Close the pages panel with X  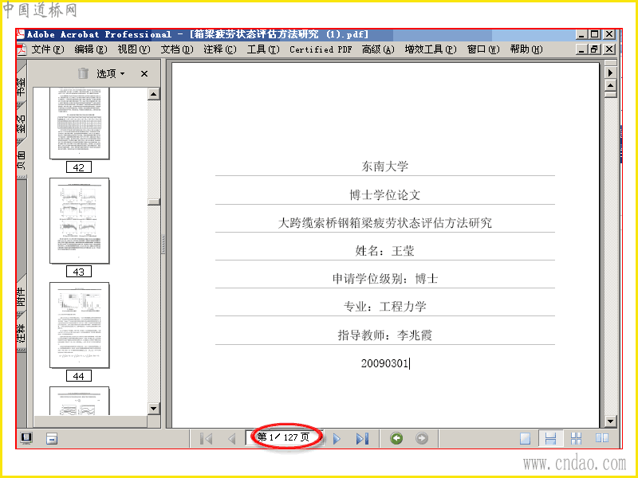click(144, 73)
